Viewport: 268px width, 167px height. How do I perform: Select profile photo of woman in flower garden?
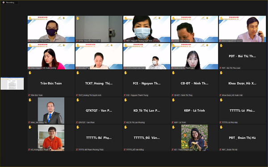(x=194, y=138)
